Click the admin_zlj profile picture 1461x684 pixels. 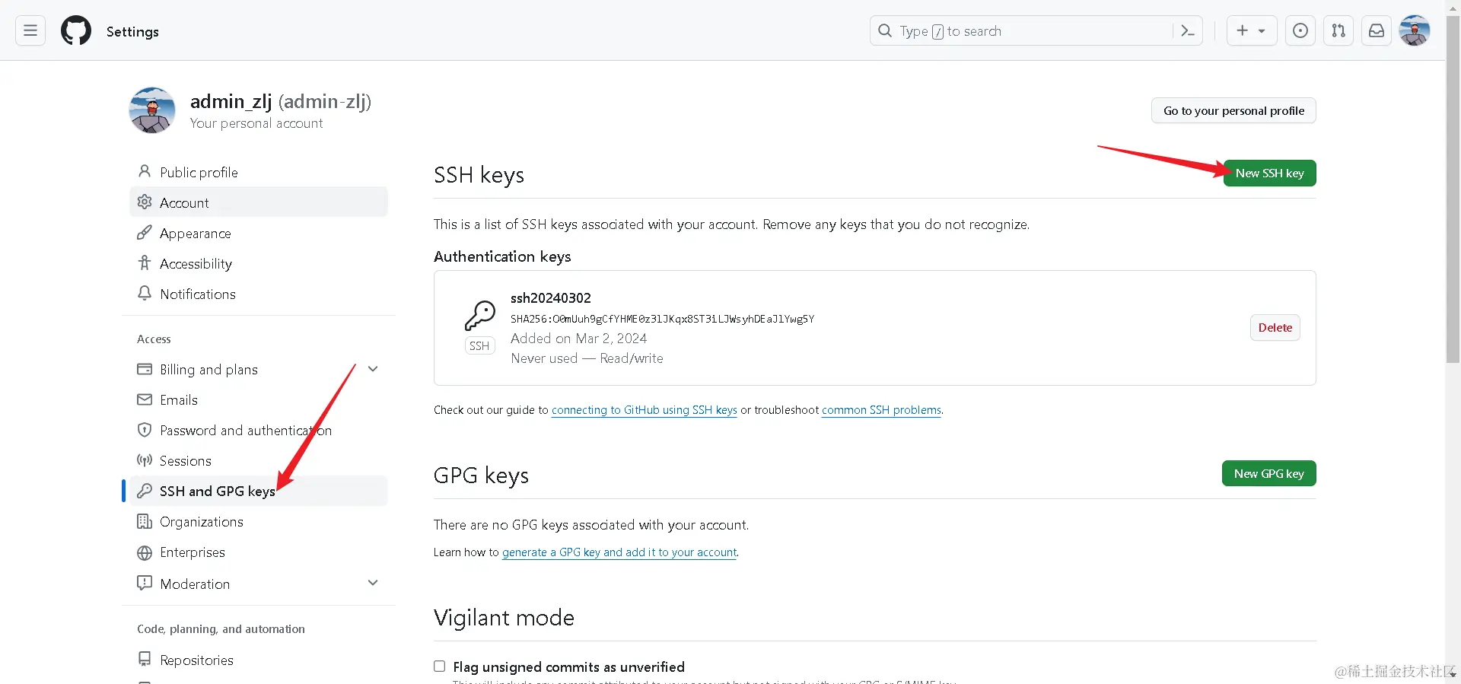pos(152,110)
